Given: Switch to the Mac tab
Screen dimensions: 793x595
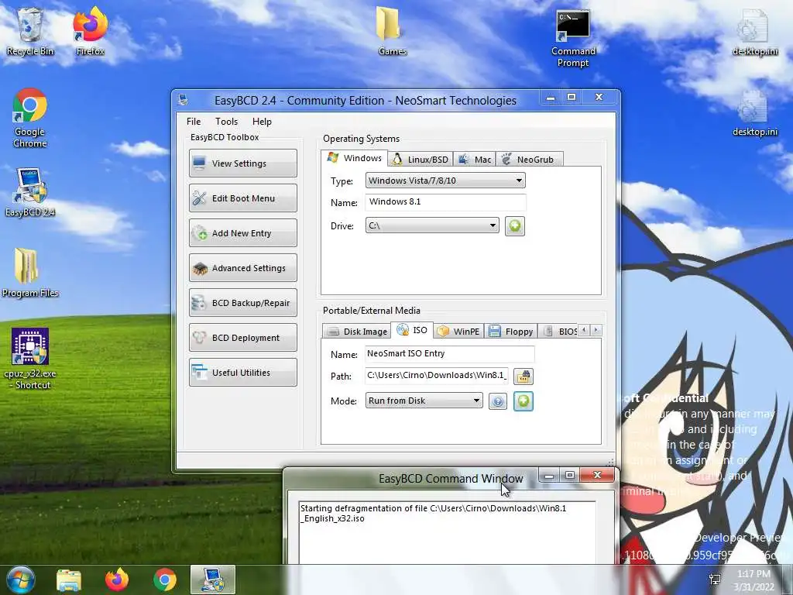Looking at the screenshot, I should coord(475,160).
